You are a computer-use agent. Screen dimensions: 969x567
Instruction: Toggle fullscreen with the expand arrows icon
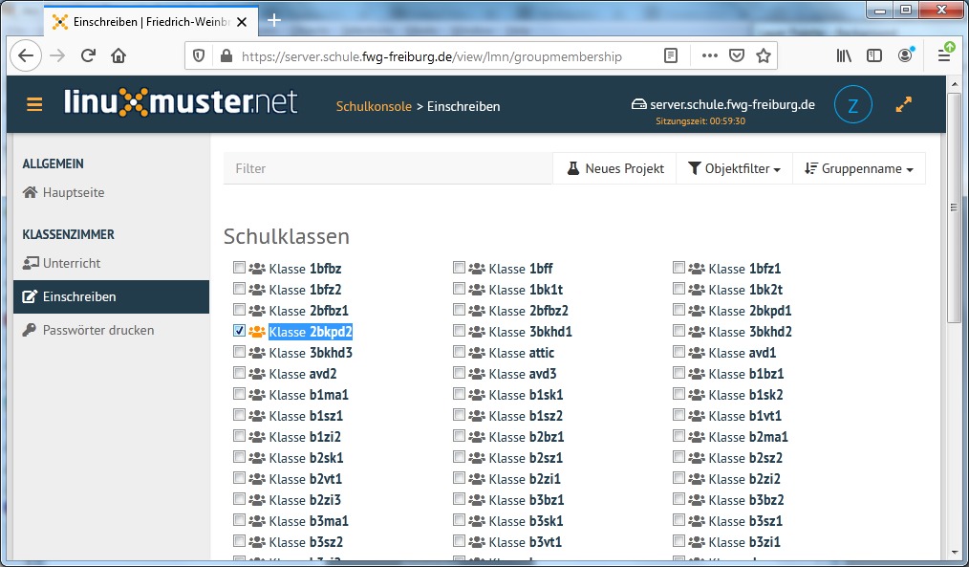coord(903,105)
